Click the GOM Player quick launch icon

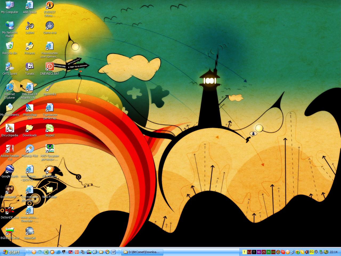point(52,252)
